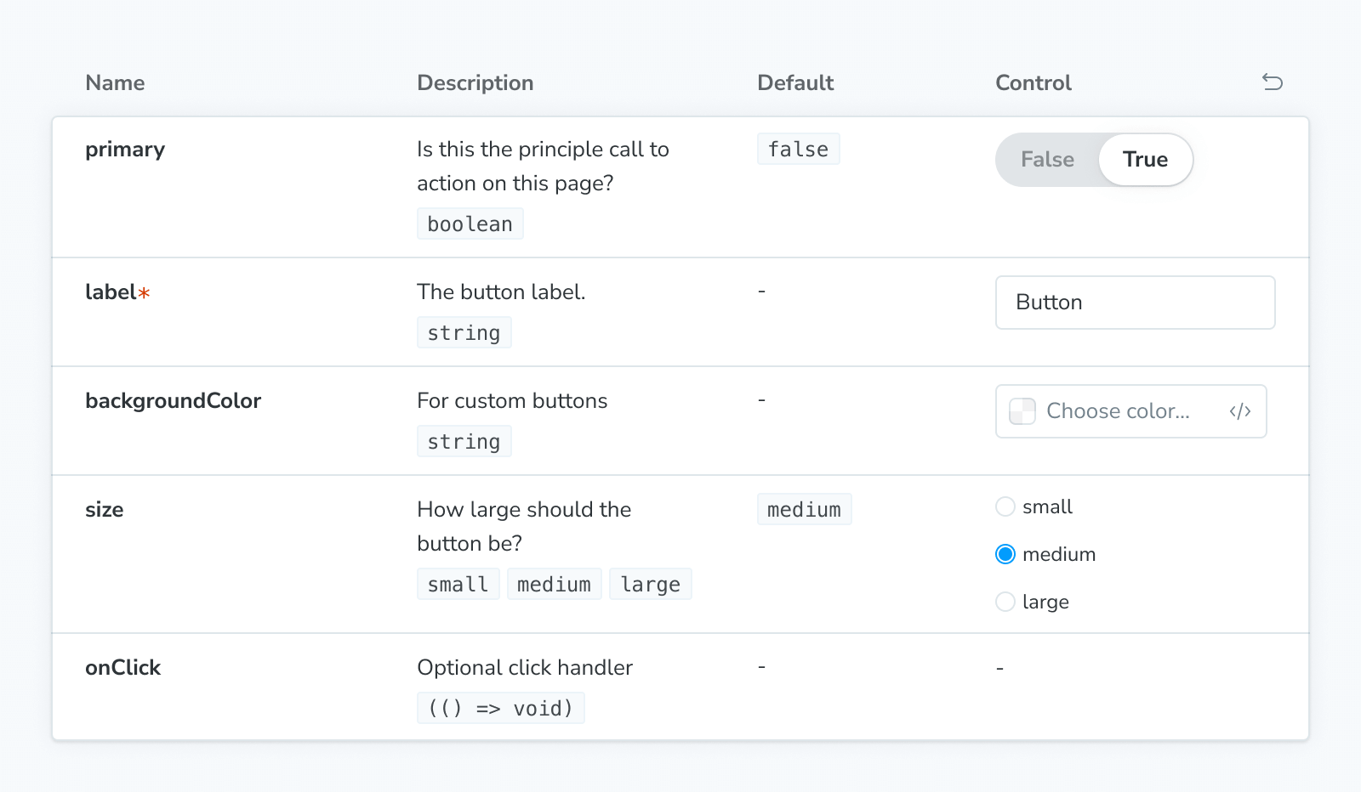The image size is (1361, 792).
Task: Click the medium default badge for size
Action: coord(804,509)
